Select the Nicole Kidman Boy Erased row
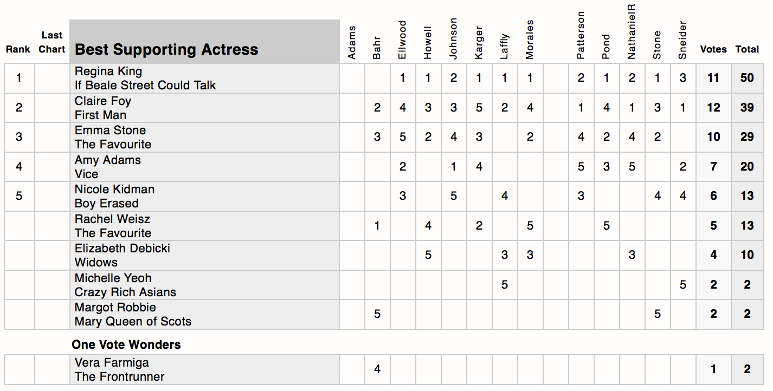This screenshot has height=391, width=773. (x=204, y=196)
